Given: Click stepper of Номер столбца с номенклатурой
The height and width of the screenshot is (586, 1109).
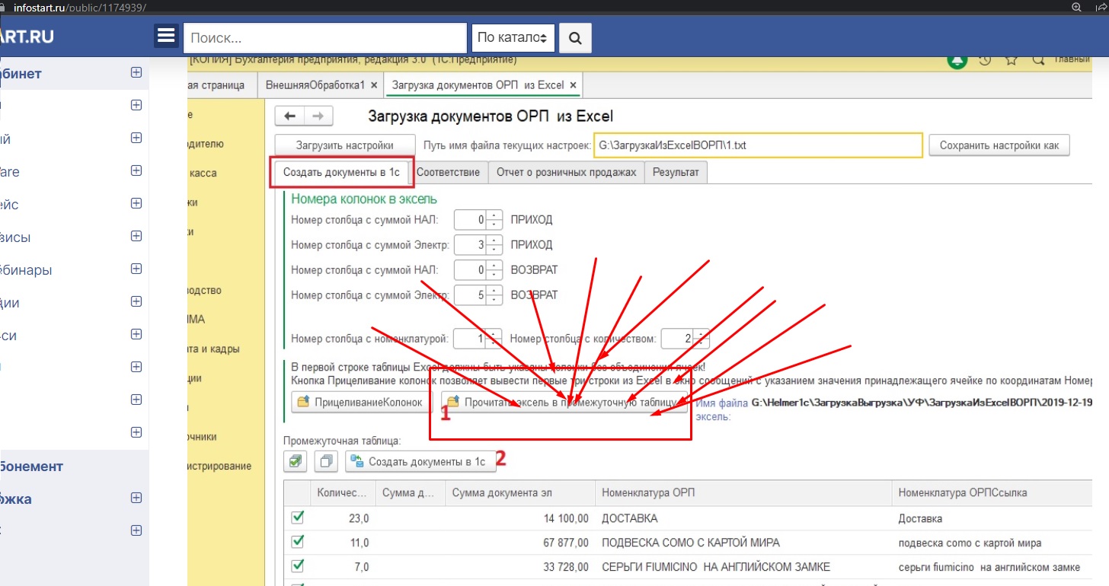Looking at the screenshot, I should (x=495, y=339).
